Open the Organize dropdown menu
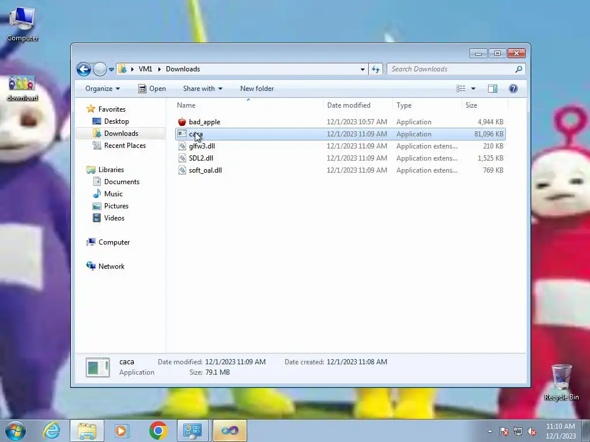The height and width of the screenshot is (442, 590). tap(103, 89)
